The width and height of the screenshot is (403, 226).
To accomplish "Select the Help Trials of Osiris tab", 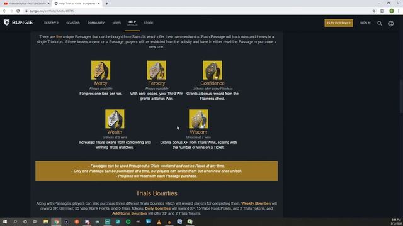I will [77, 4].
